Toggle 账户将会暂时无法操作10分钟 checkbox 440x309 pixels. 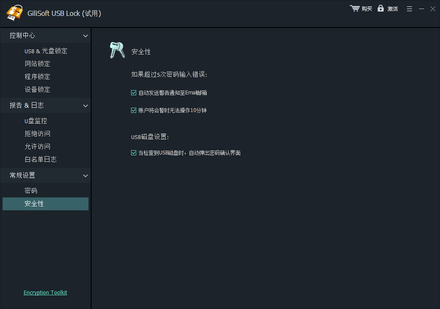134,110
